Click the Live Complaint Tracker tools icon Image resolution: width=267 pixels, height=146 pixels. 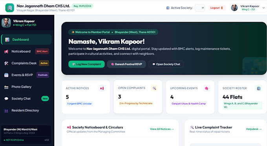(192, 127)
